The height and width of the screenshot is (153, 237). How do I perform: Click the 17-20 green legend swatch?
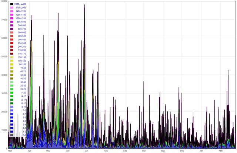click(x=11, y=93)
